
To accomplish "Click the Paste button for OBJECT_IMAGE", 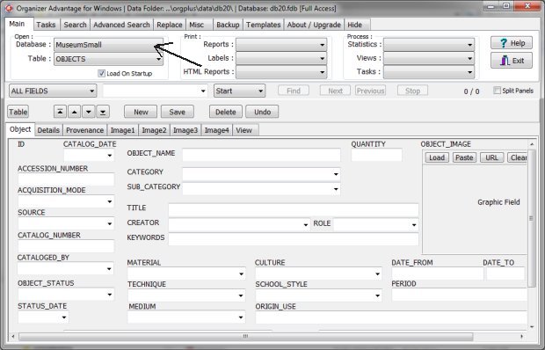I will (464, 157).
